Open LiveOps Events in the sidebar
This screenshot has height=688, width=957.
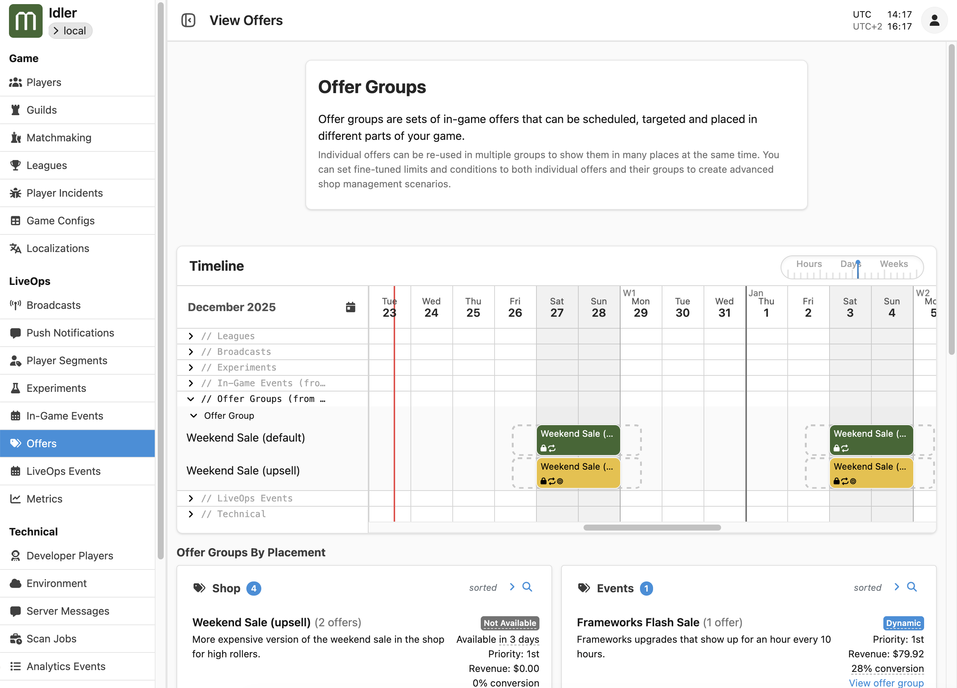coord(63,471)
